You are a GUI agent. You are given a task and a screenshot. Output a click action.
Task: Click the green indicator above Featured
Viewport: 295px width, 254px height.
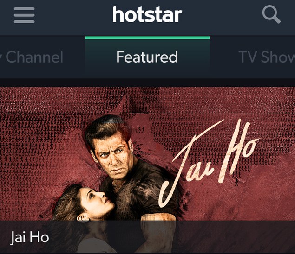(147, 38)
